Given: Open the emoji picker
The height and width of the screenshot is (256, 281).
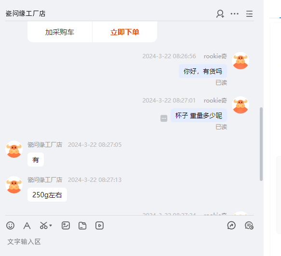Looking at the screenshot, I should (x=11, y=225).
